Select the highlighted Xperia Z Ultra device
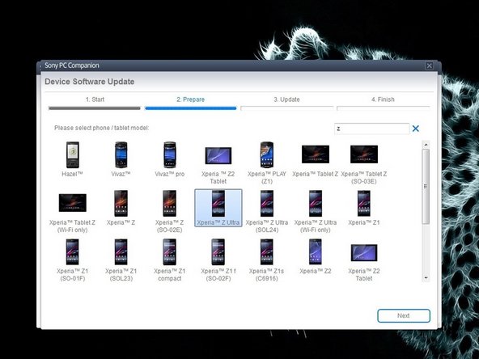 point(218,208)
